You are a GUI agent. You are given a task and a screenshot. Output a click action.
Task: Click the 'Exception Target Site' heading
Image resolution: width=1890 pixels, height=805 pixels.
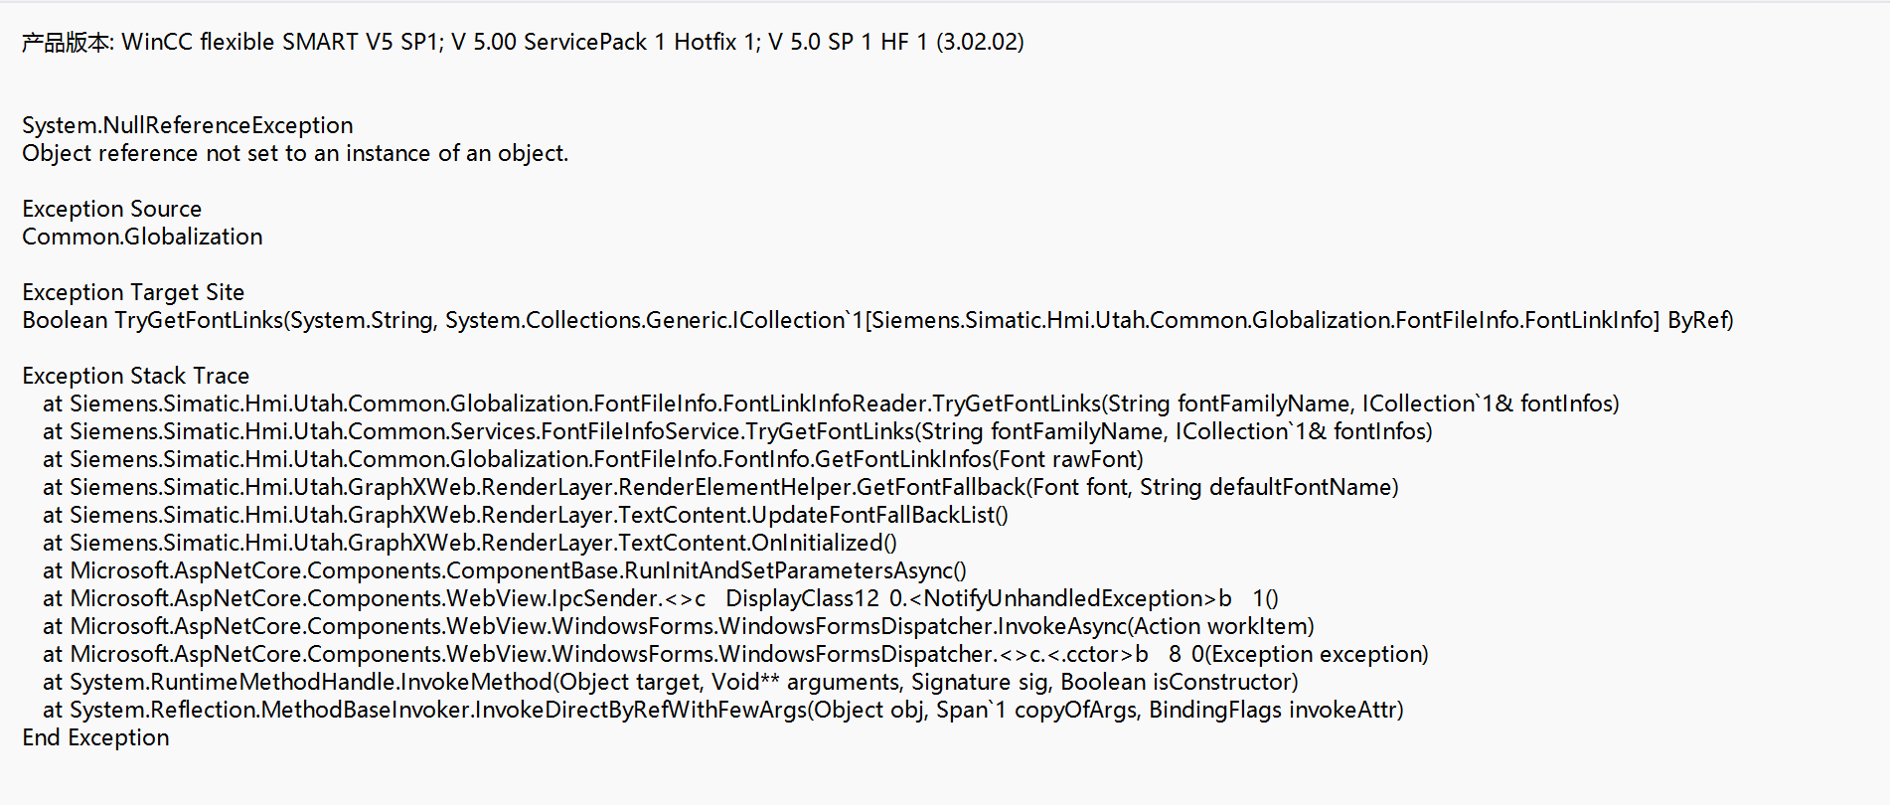click(x=133, y=292)
